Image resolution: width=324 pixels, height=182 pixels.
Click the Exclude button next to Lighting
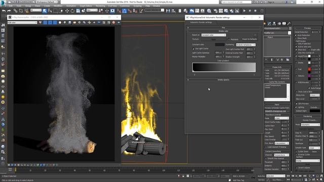coord(314,107)
